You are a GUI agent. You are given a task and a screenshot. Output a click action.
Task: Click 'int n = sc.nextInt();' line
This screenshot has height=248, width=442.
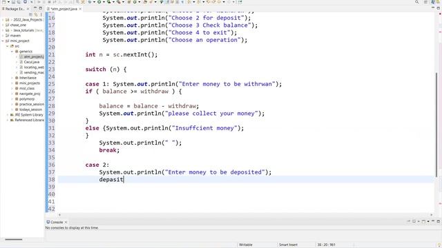click(122, 54)
